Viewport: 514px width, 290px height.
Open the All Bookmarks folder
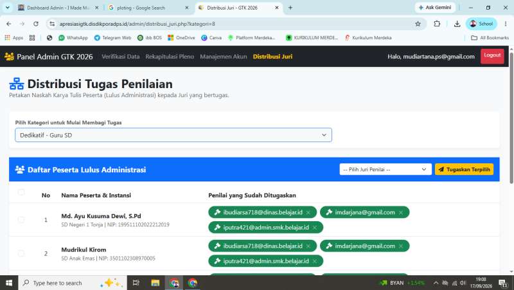coord(490,38)
